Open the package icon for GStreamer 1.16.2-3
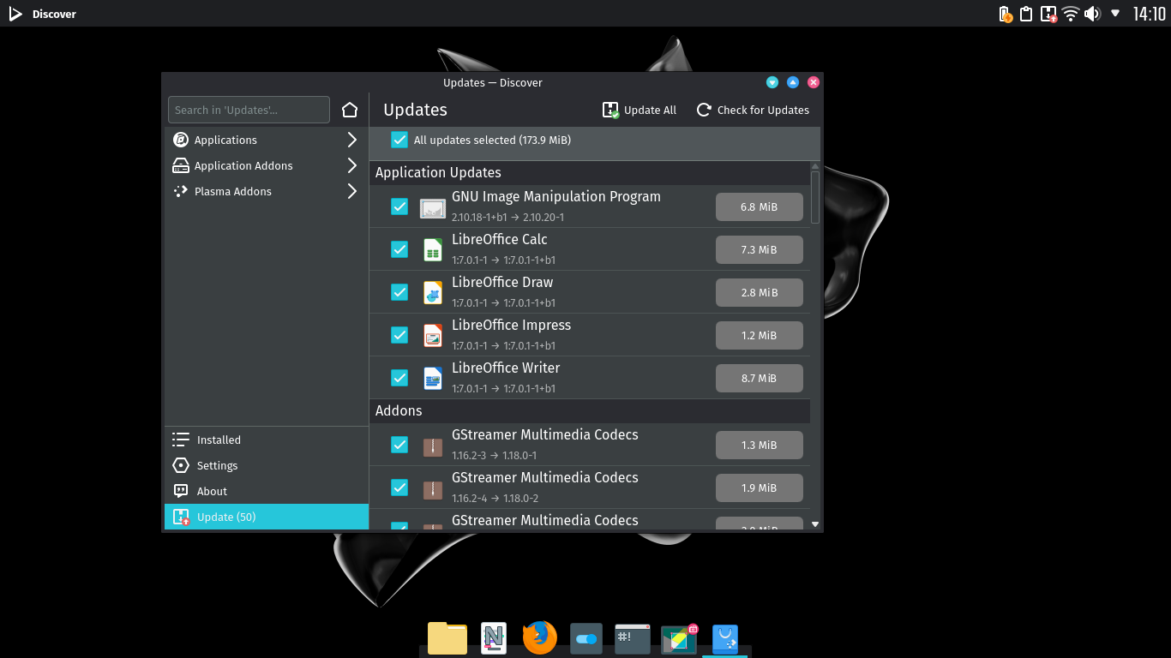The image size is (1171, 658). [x=433, y=446]
